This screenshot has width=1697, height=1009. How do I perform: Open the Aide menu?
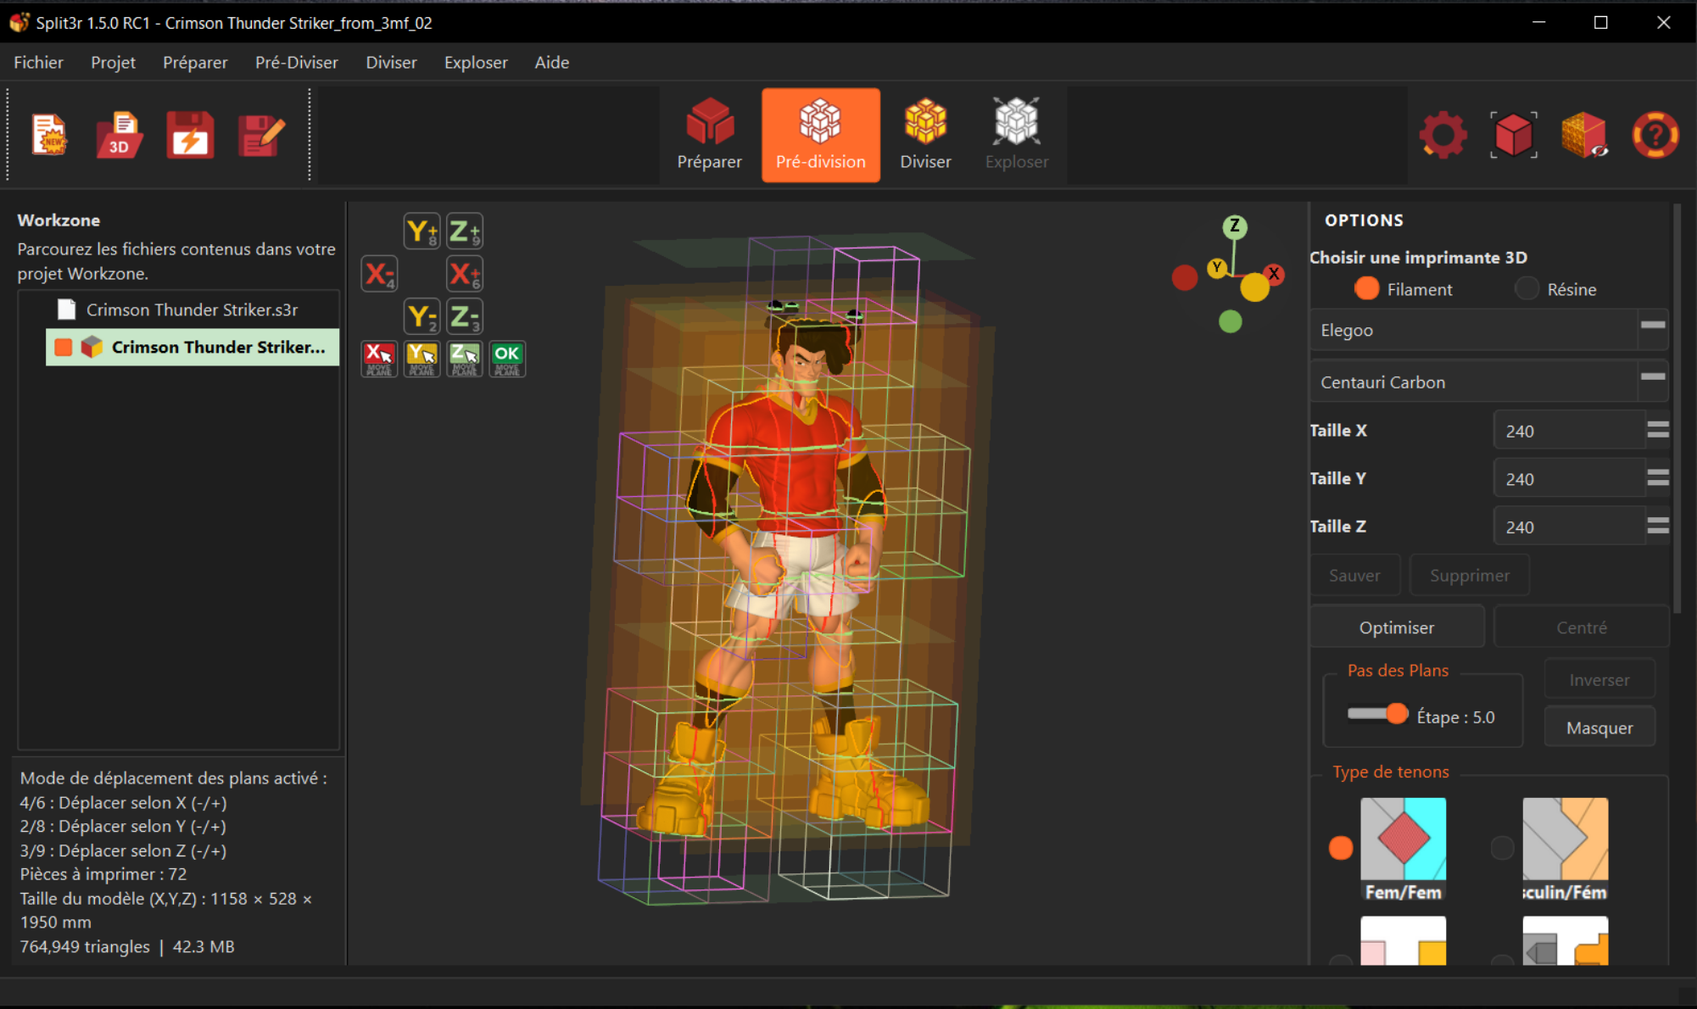pos(552,62)
